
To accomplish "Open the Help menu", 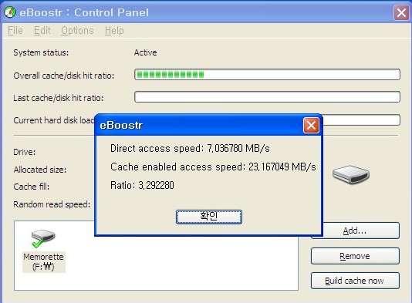I will pos(114,31).
